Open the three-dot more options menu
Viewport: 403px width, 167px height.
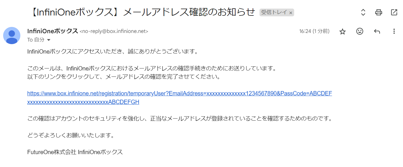(x=394, y=32)
